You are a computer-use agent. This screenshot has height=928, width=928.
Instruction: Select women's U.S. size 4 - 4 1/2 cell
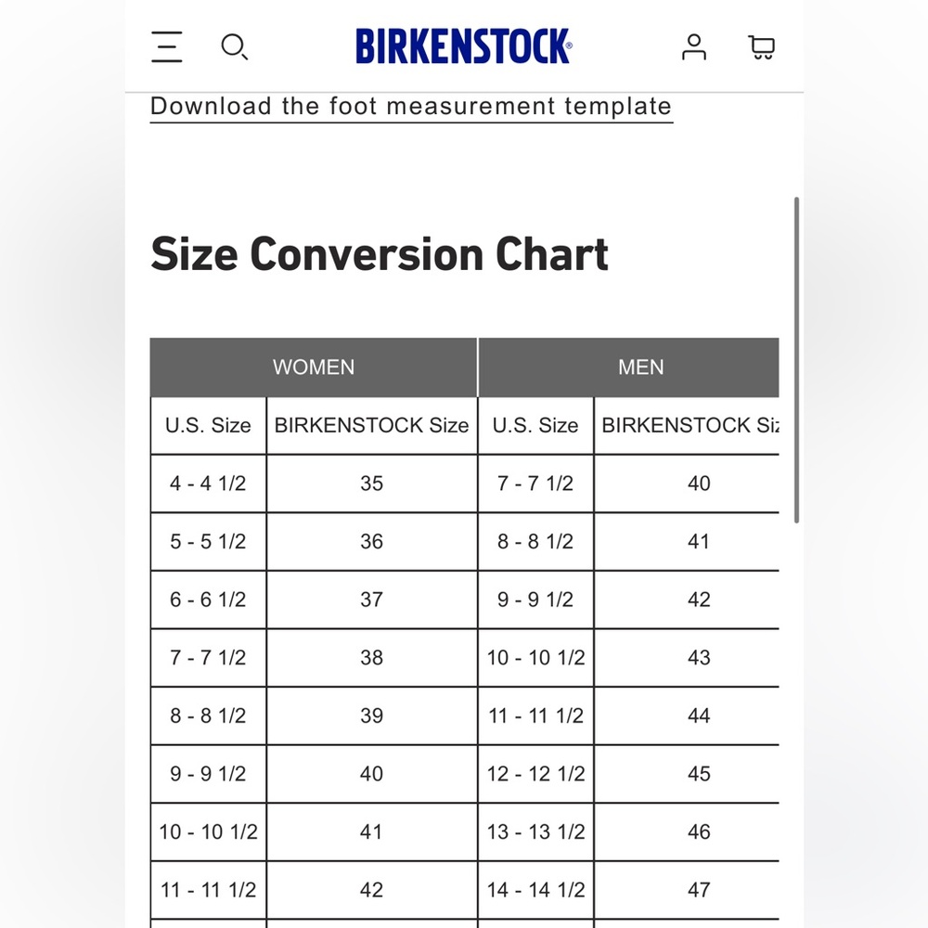point(208,483)
